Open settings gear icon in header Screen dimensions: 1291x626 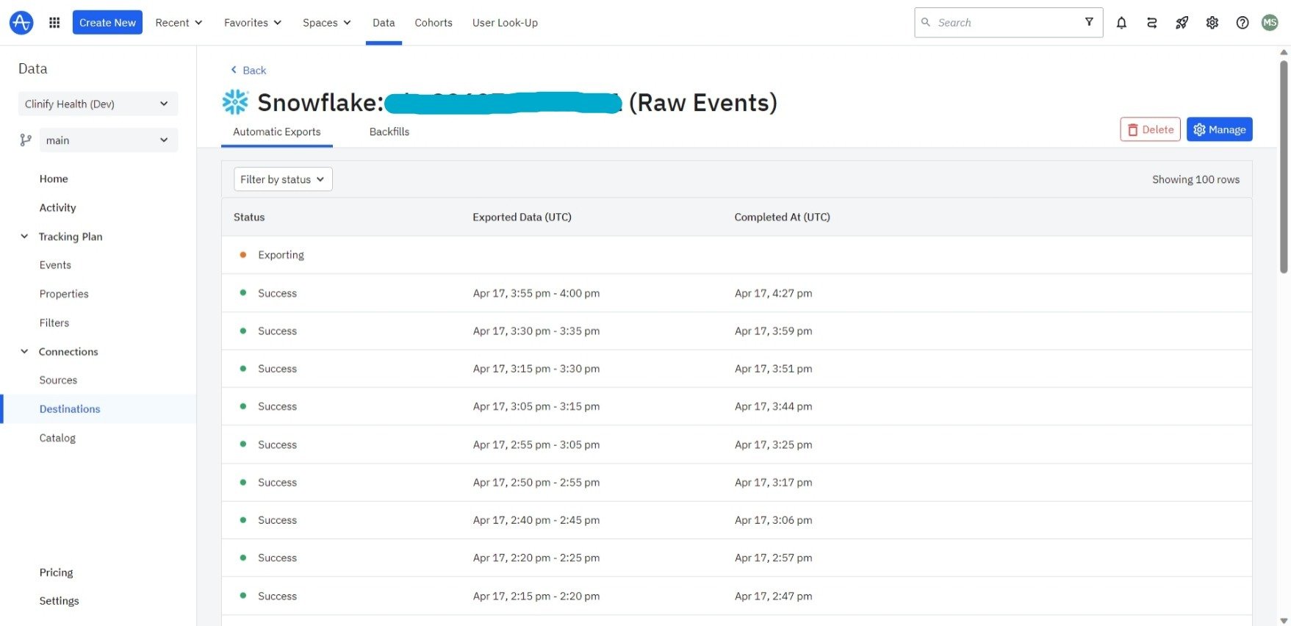coord(1212,23)
